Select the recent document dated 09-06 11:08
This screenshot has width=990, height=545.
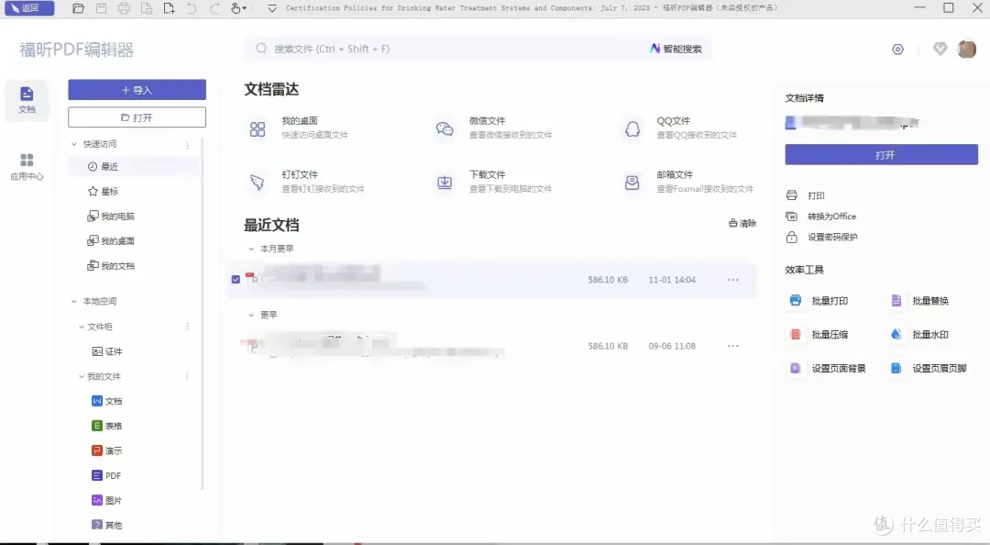click(492, 346)
